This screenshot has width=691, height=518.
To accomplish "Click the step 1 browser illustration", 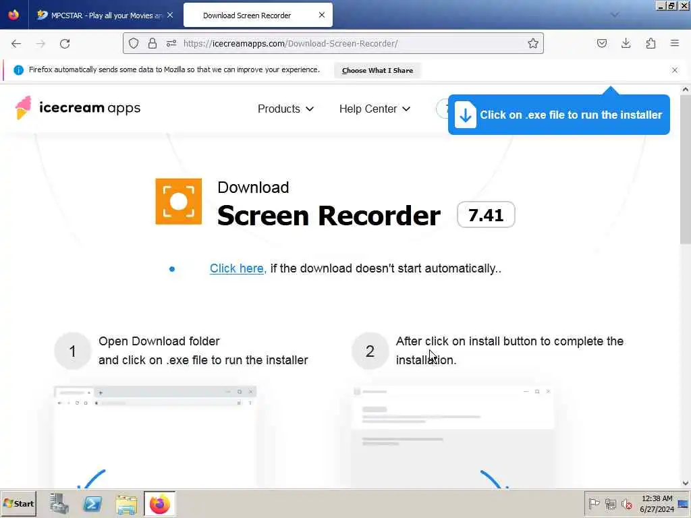I will coord(155,437).
